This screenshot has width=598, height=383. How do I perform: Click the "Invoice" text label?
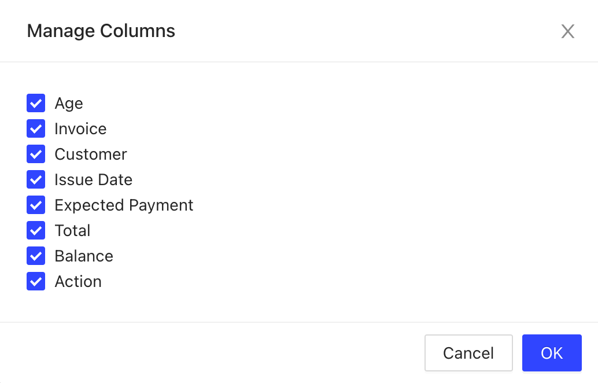pos(80,129)
